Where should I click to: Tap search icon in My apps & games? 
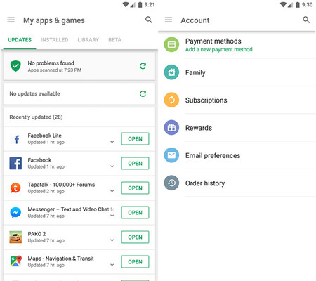tap(149, 20)
